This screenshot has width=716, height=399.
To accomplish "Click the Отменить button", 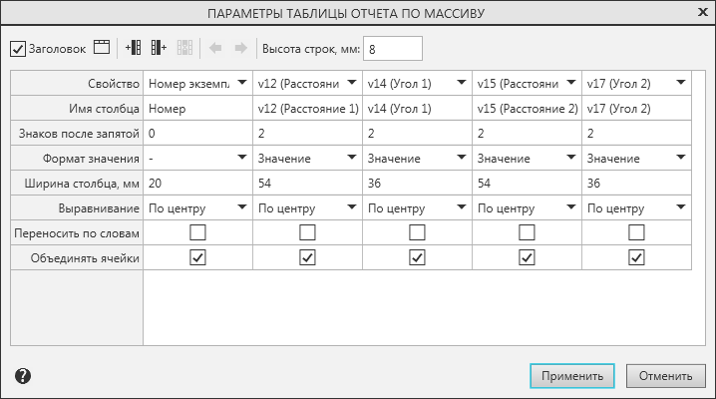I will point(666,376).
